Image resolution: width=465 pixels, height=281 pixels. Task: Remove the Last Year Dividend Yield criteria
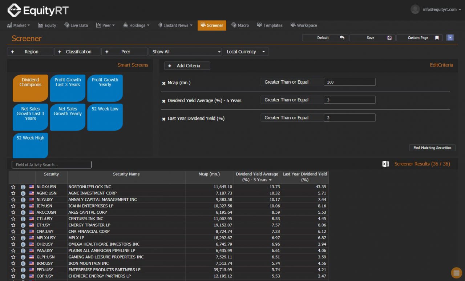pyautogui.click(x=163, y=119)
